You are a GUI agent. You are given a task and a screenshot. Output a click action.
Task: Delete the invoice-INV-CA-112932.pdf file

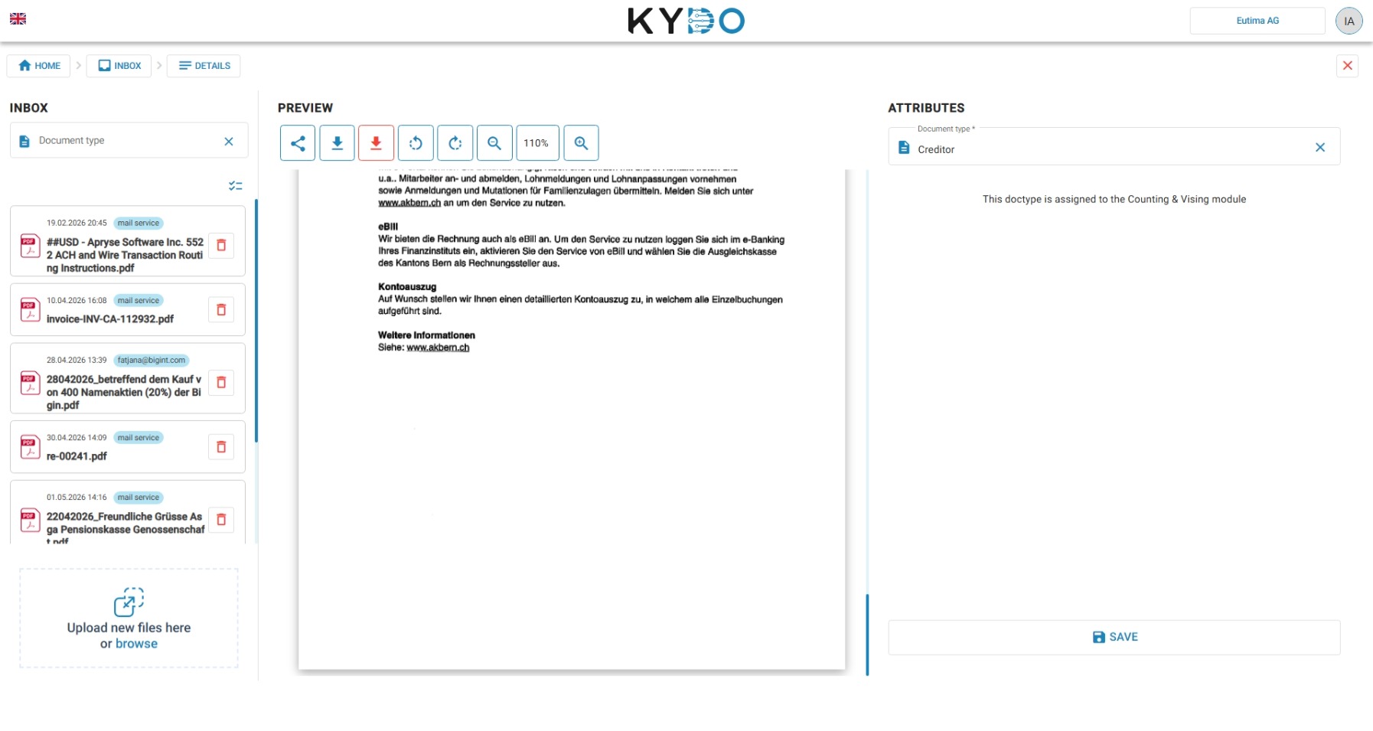click(221, 310)
